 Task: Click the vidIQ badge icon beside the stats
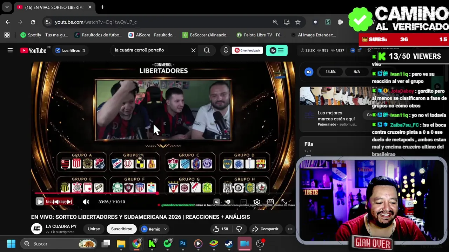[353, 50]
